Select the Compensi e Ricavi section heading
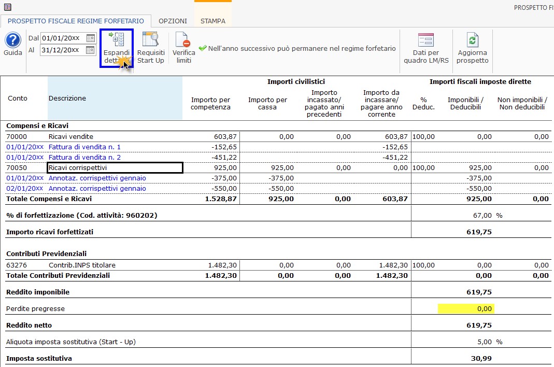Screen dimensions: 554x367 [37, 125]
